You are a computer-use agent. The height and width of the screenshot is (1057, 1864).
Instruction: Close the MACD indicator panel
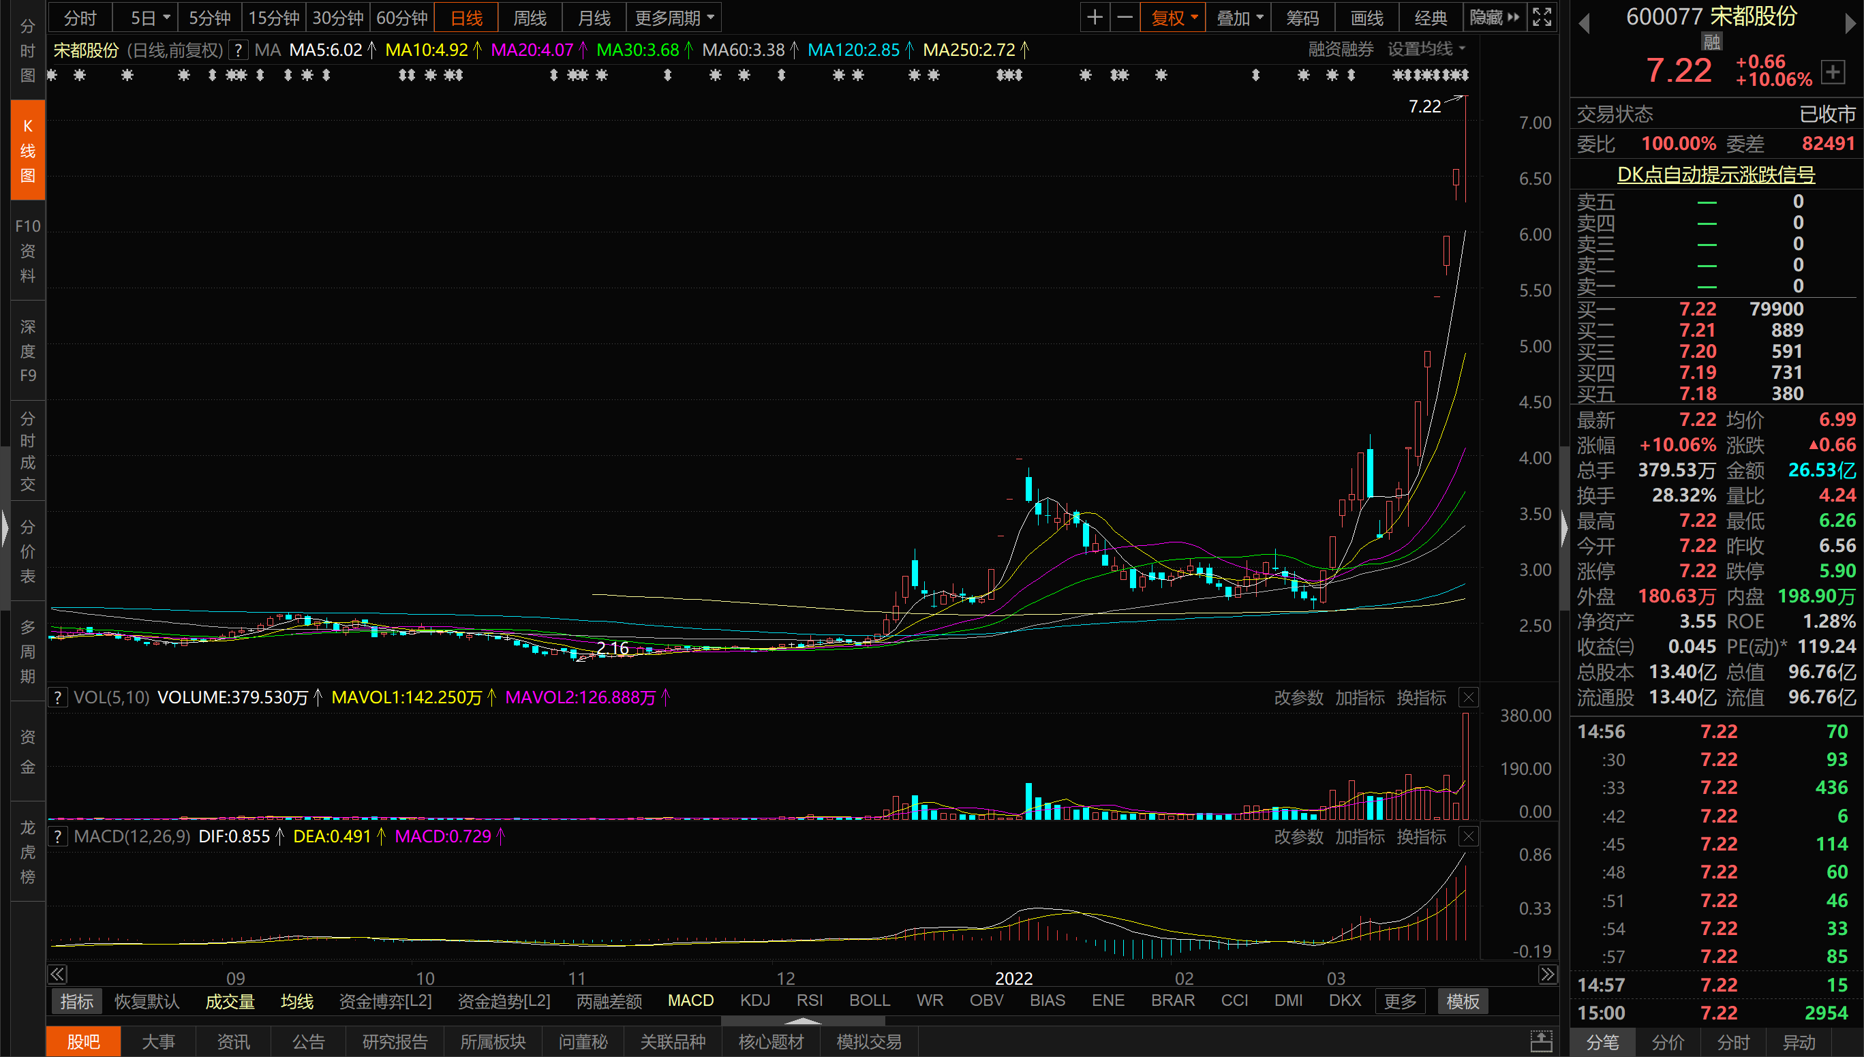1469,837
